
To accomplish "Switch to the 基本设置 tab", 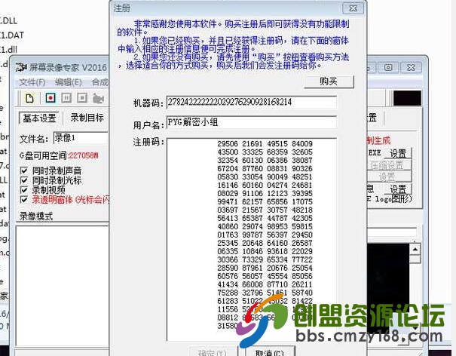I will [x=39, y=118].
